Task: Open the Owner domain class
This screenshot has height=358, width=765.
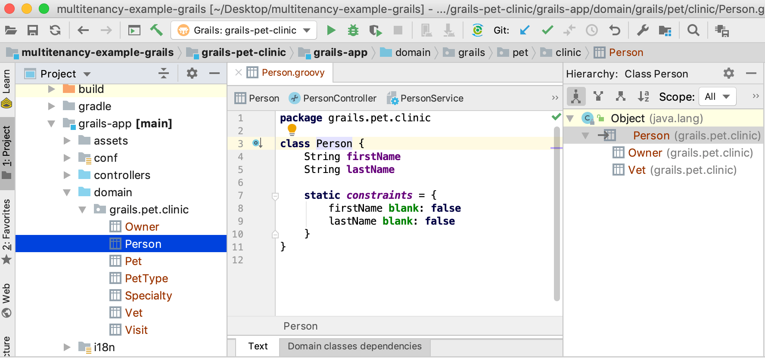Action: coord(142,227)
